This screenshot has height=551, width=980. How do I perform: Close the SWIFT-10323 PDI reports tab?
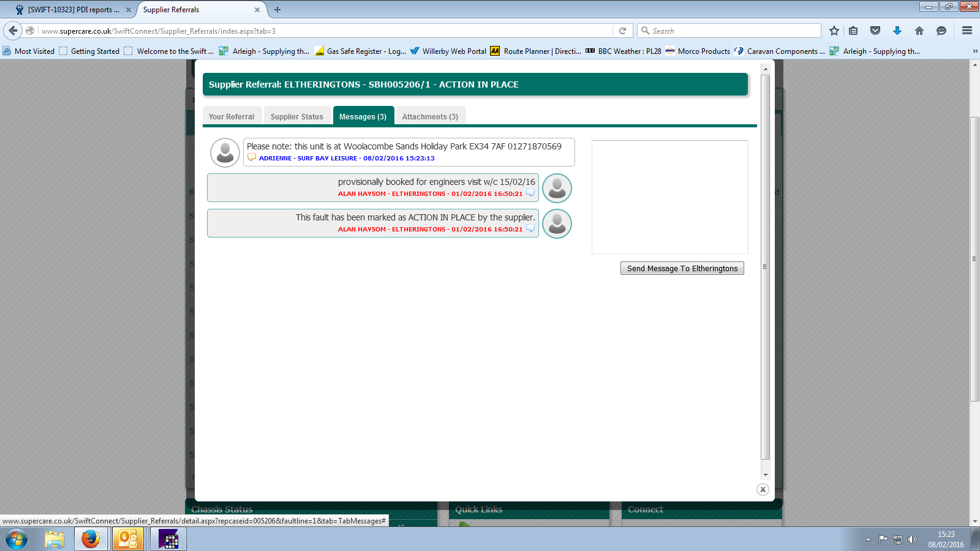point(129,10)
